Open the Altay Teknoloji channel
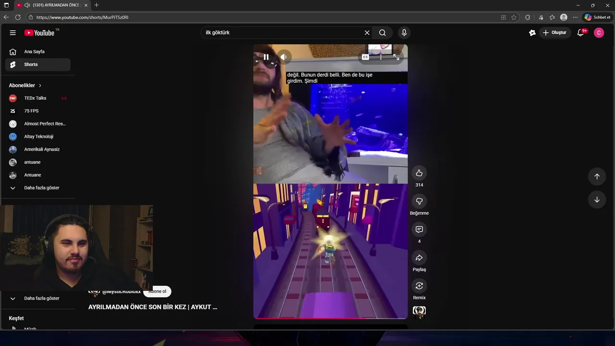The image size is (615, 346). tap(38, 136)
